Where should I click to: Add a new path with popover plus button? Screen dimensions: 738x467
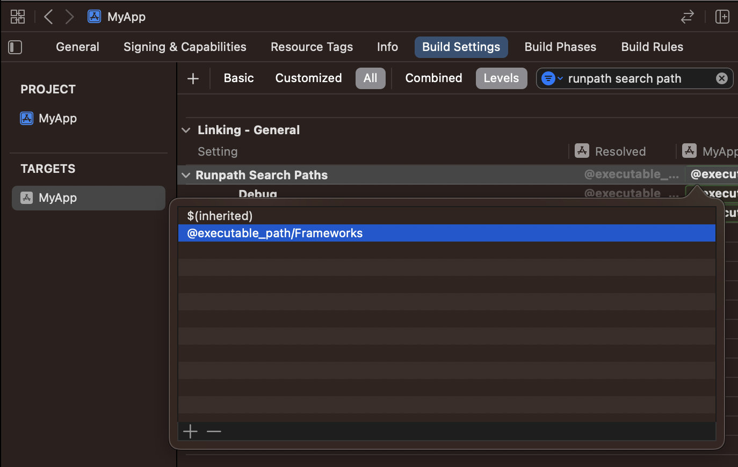[x=190, y=432]
